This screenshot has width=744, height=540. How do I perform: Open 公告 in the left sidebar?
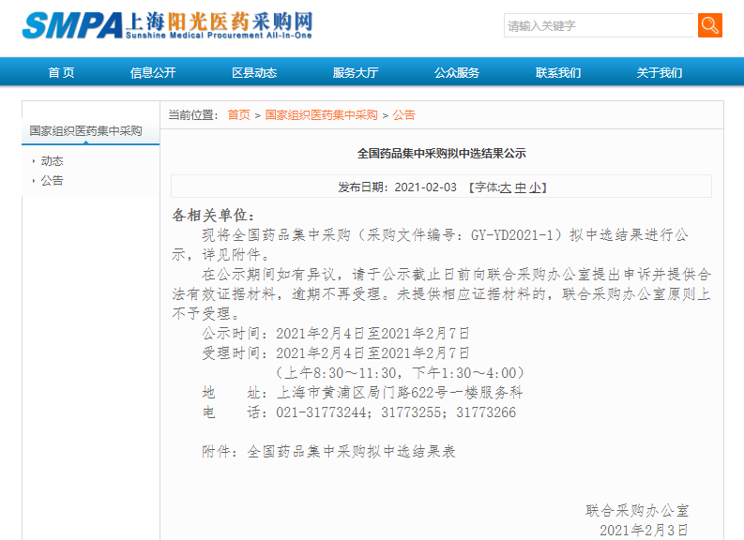click(x=53, y=181)
